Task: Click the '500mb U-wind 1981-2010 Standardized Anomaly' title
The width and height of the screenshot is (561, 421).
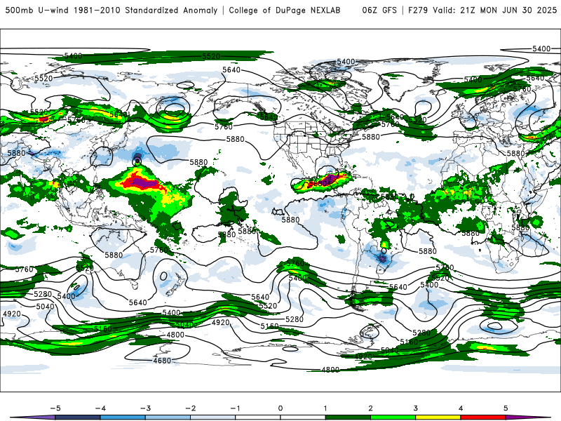Action: point(111,11)
